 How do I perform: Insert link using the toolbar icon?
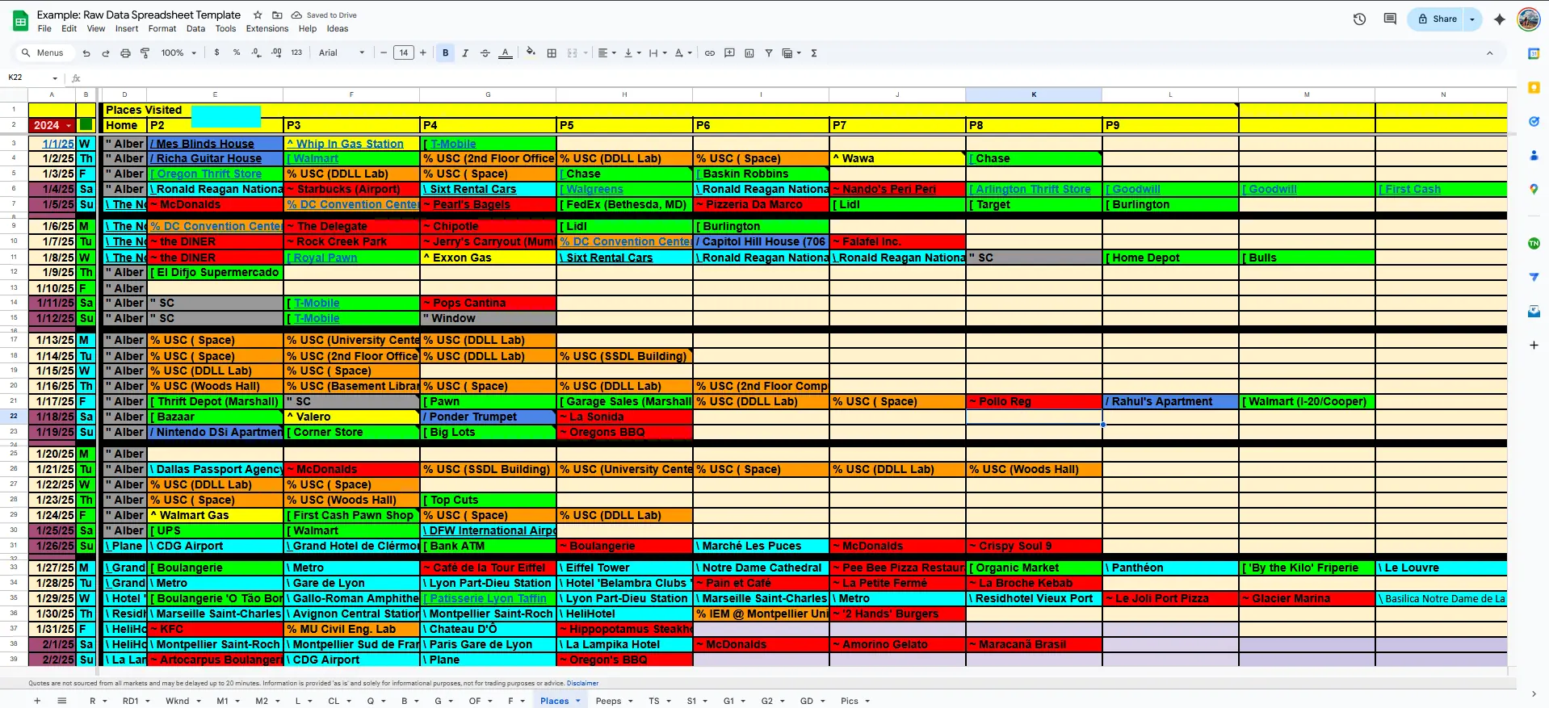tap(710, 53)
